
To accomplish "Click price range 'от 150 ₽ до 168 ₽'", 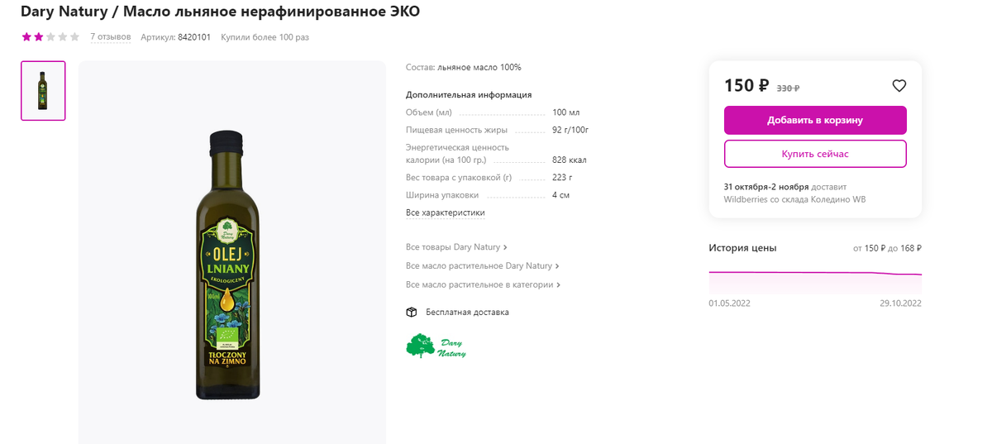I will click(x=887, y=248).
